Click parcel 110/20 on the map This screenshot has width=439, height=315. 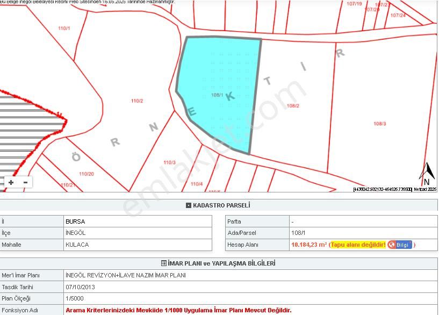point(86,174)
